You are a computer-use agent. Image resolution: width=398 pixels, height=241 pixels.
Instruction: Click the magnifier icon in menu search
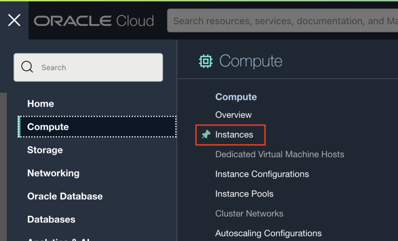pyautogui.click(x=27, y=67)
